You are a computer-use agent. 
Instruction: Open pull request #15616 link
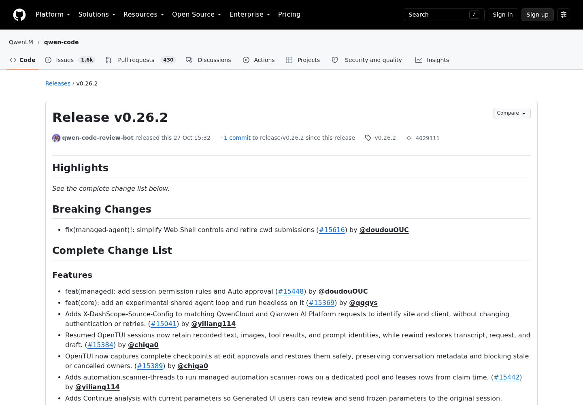coord(332,230)
